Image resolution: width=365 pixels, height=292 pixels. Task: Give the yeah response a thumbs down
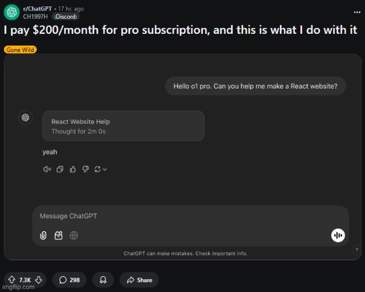pos(86,169)
